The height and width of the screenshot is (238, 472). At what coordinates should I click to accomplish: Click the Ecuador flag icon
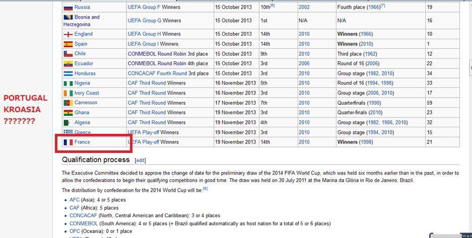(68, 64)
